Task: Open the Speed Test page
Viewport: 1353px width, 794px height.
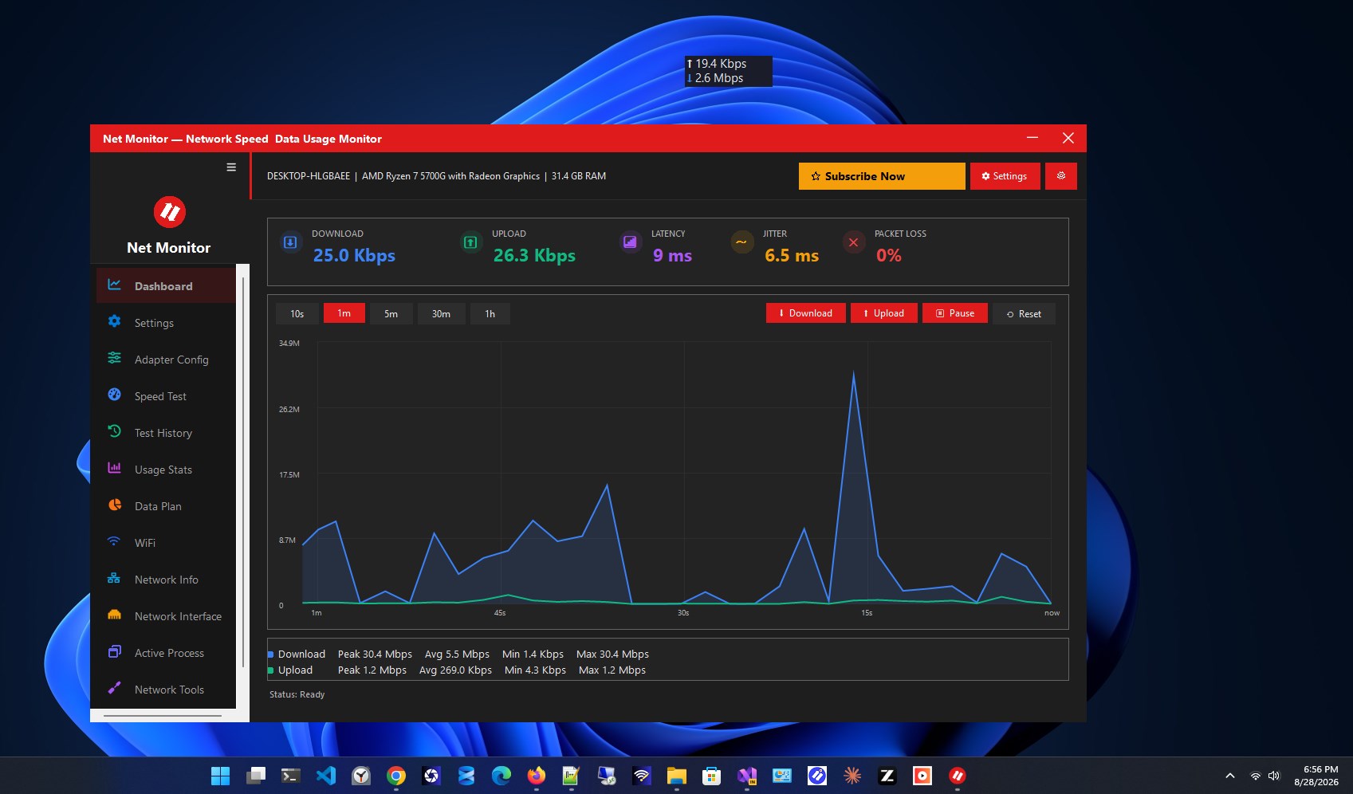Action: pyautogui.click(x=166, y=396)
